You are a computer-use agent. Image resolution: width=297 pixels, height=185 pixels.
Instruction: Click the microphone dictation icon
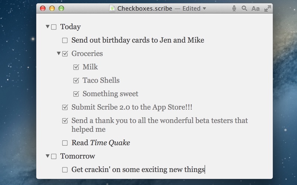coord(234,9)
